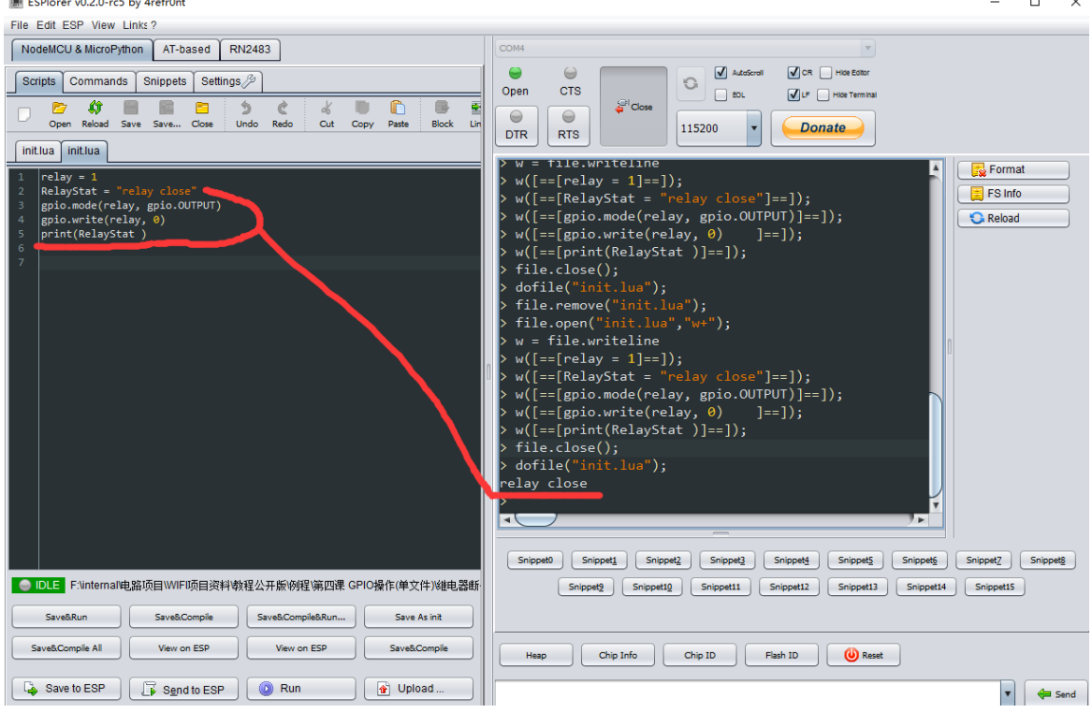This screenshot has height=713, width=1092.
Task: Click the Chip Info button
Action: pyautogui.click(x=618, y=655)
